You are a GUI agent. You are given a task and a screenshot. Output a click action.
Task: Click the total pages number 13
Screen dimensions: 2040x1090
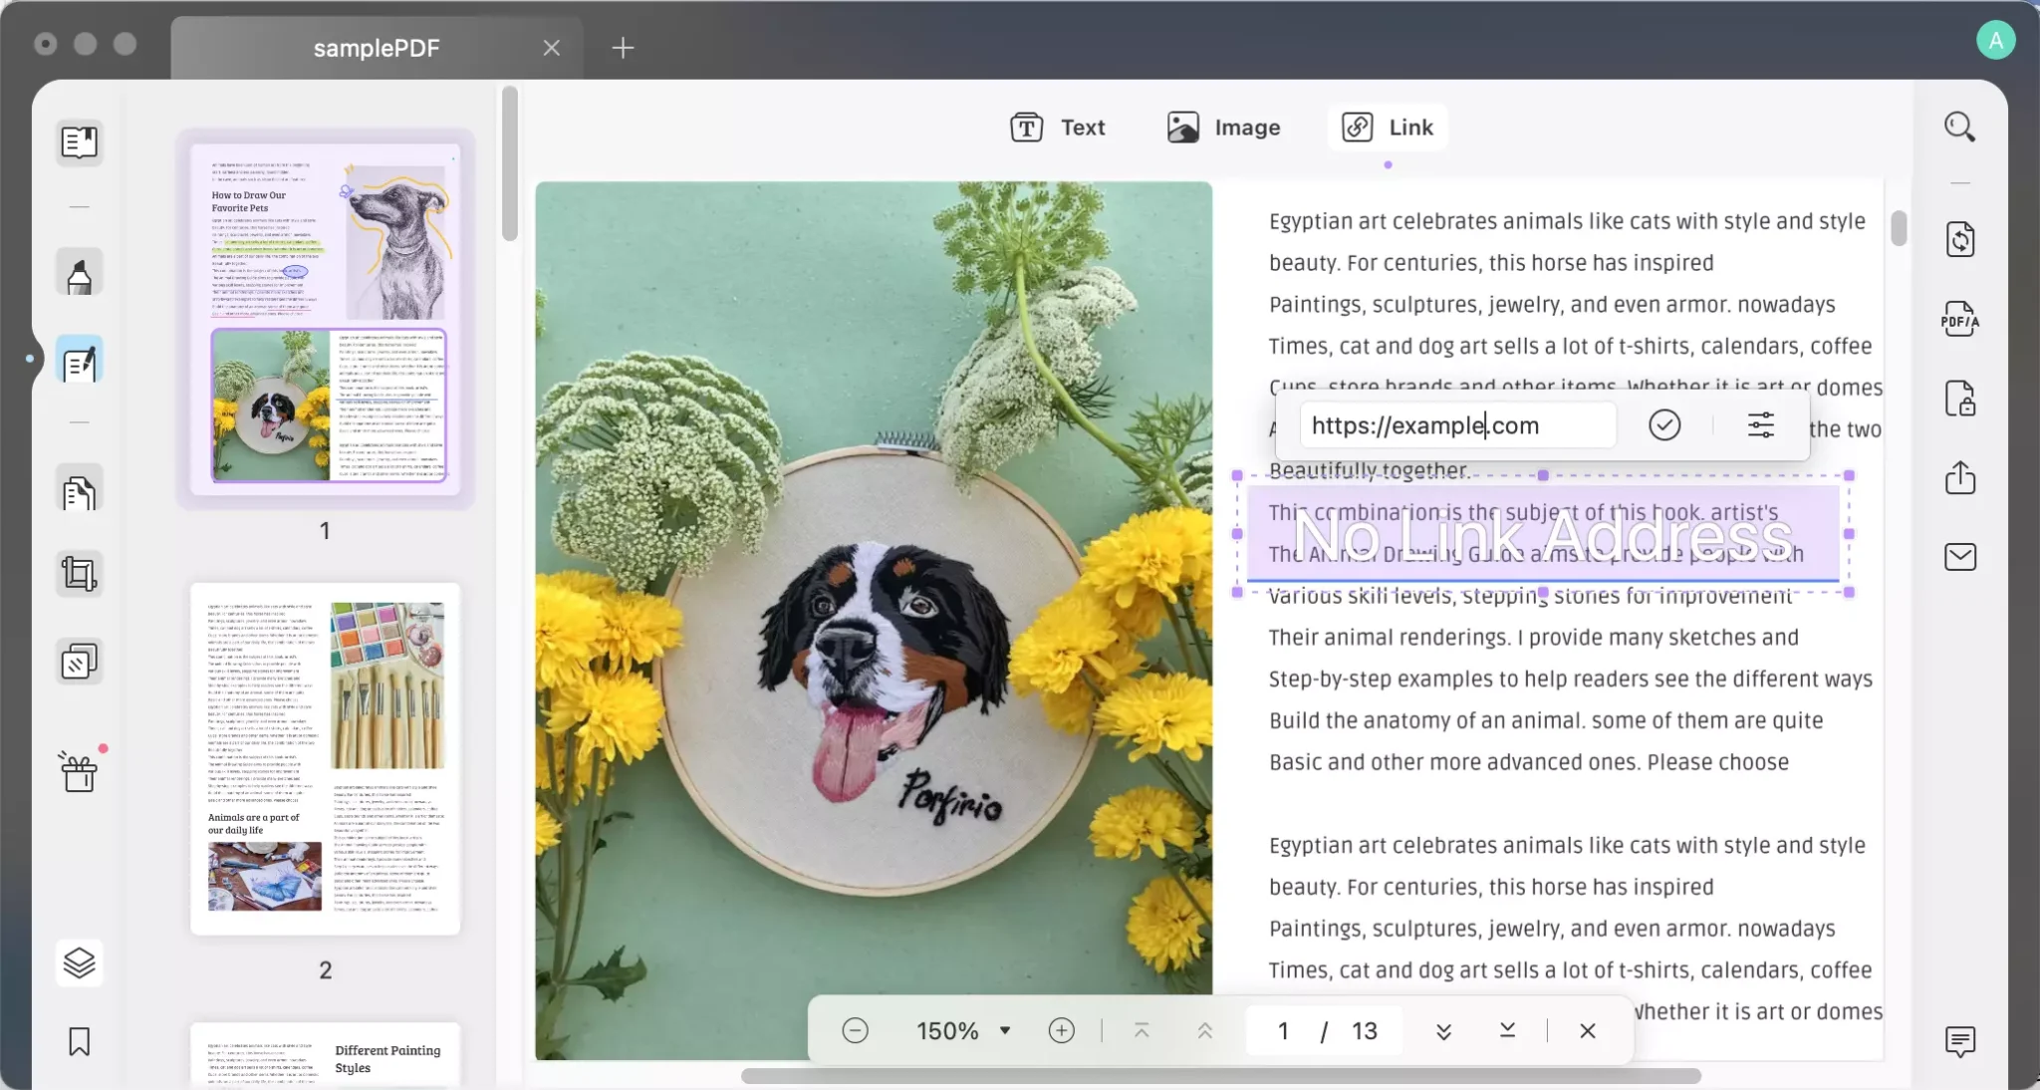(x=1364, y=1030)
